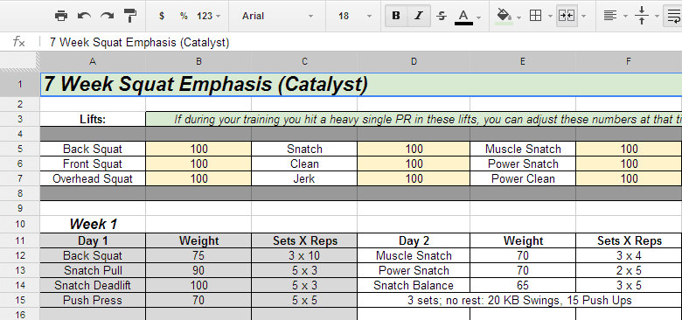The width and height of the screenshot is (682, 320).
Task: Select the Paint format roller icon
Action: (x=130, y=16)
